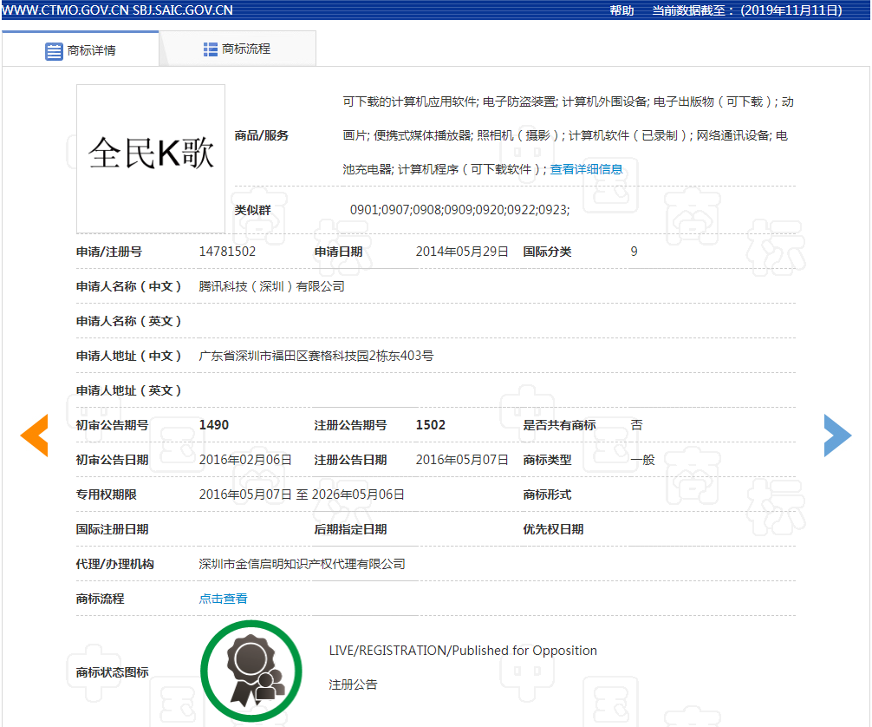Select preliminary announcement date 2016年02月06日
Screen dimensions: 872x727
245,460
